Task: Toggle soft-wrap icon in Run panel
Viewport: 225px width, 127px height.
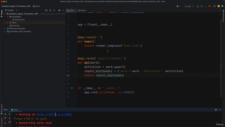Action: click(9, 122)
